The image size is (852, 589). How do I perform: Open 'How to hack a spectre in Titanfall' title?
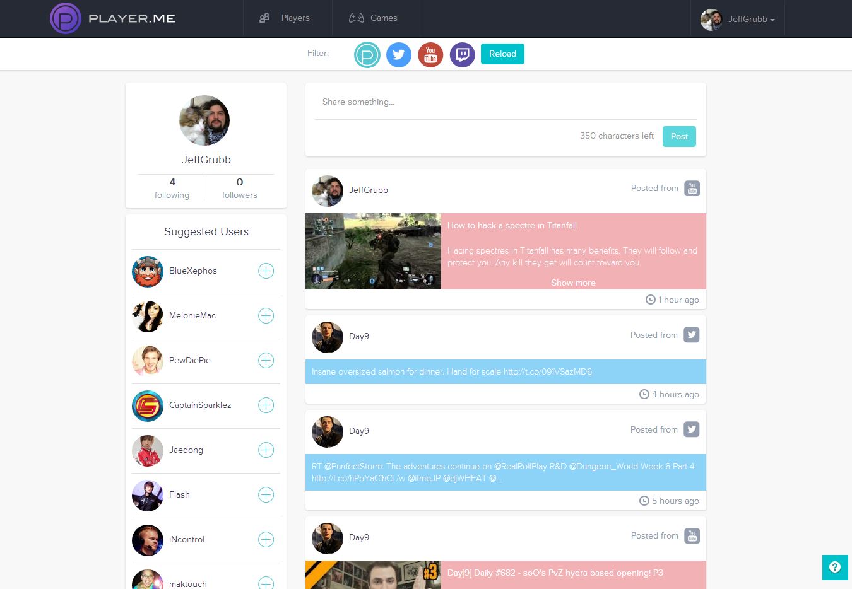coord(512,225)
